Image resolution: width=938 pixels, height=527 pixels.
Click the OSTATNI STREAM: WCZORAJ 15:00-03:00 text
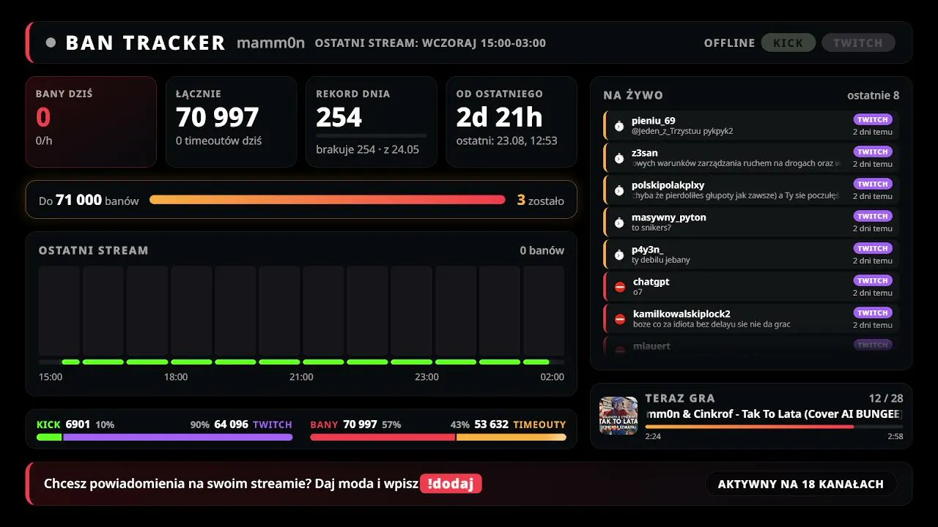[x=430, y=43]
